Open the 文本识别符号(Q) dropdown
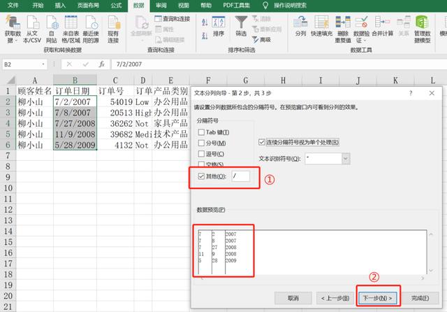 (346, 159)
